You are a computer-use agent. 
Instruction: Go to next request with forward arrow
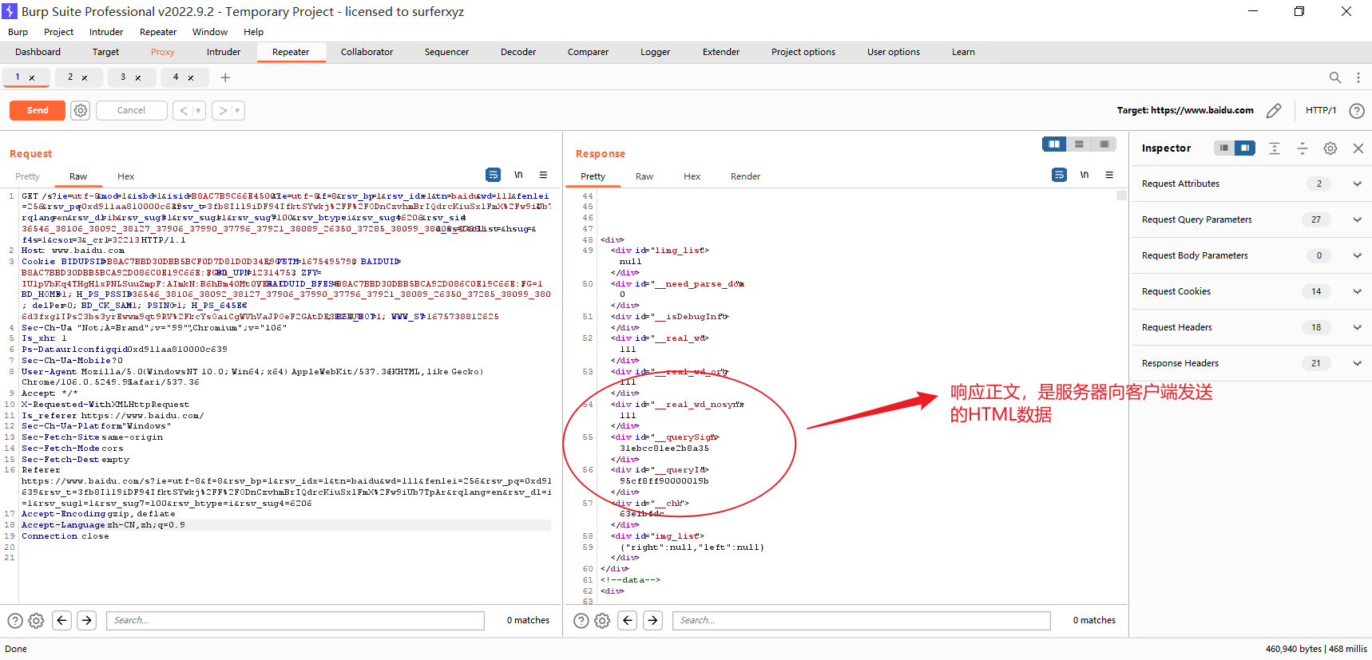(x=223, y=110)
